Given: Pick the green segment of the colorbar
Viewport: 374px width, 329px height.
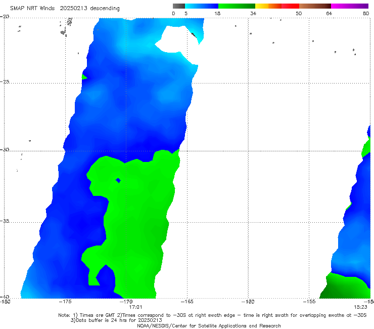Looking at the screenshot, I should (237, 6).
